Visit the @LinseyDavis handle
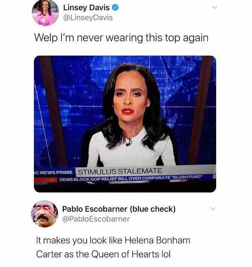The height and width of the screenshot is (267, 252). [88, 18]
